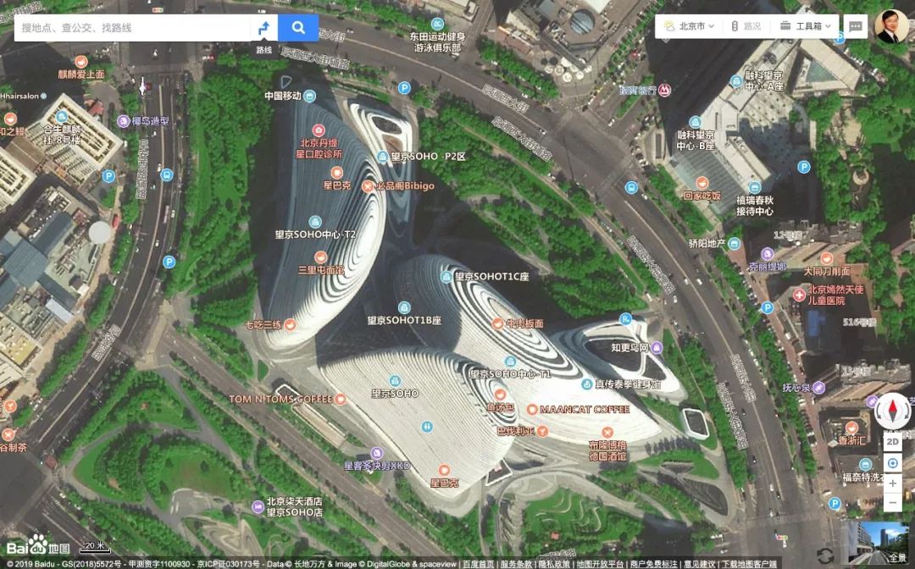Select the 合生麒麟社-8号楼 marker

tap(61, 117)
